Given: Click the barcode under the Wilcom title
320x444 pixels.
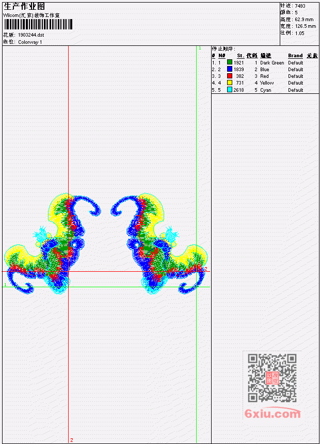Looking at the screenshot, I should pyautogui.click(x=38, y=24).
